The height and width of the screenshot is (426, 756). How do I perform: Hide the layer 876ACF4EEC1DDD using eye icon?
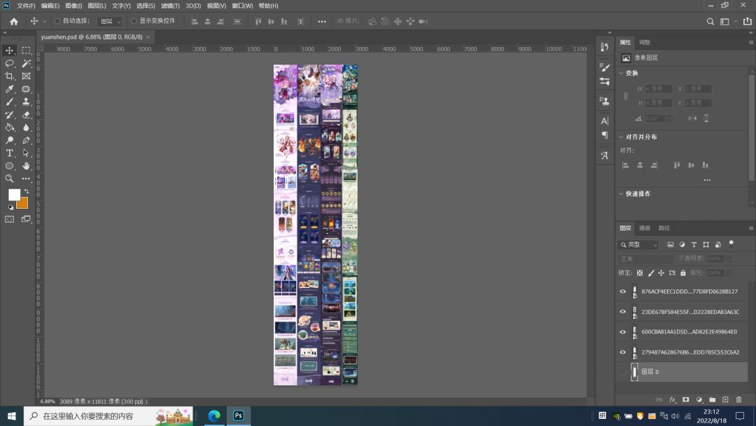[x=623, y=291]
